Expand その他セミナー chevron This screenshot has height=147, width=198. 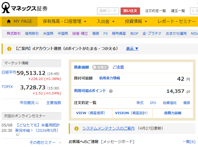[60, 143]
